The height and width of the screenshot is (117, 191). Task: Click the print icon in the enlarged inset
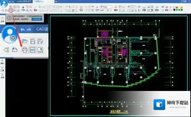[25, 50]
